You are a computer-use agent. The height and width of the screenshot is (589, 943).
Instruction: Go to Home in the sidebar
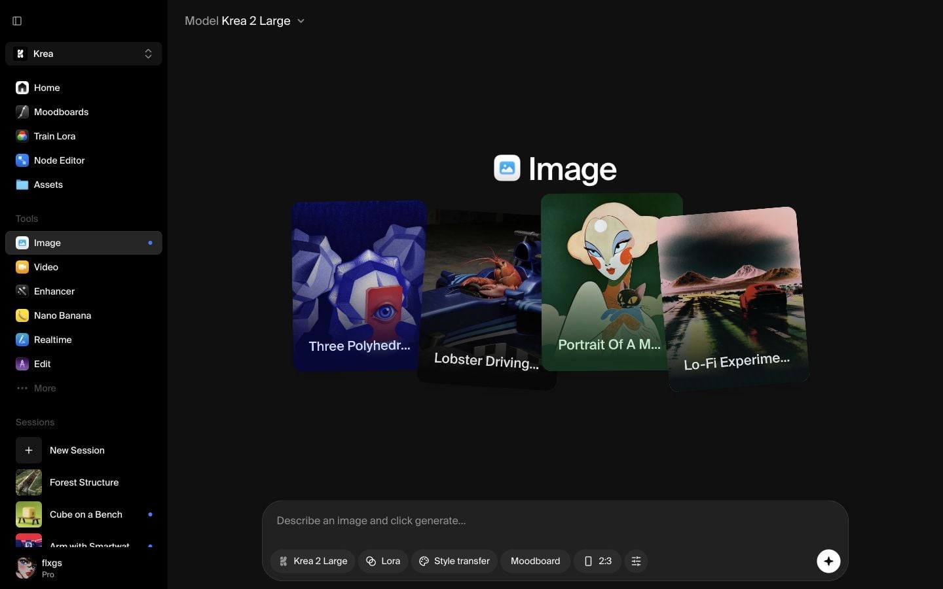[x=83, y=88]
